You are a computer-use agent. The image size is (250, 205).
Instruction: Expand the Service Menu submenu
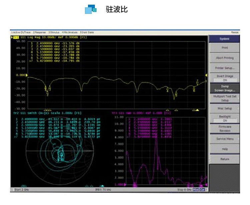(x=224, y=139)
